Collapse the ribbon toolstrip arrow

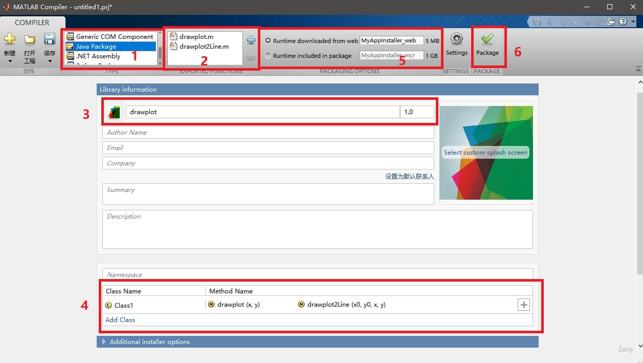[x=638, y=69]
